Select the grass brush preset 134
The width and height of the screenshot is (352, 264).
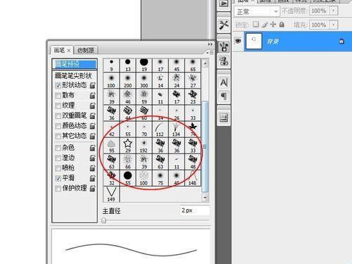coord(177,130)
